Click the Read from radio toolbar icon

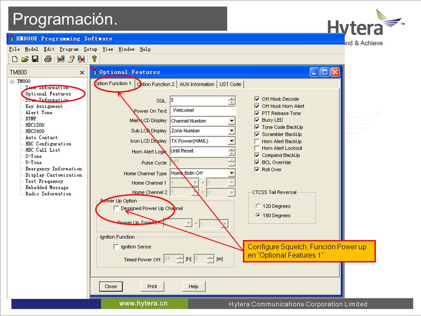(61, 59)
